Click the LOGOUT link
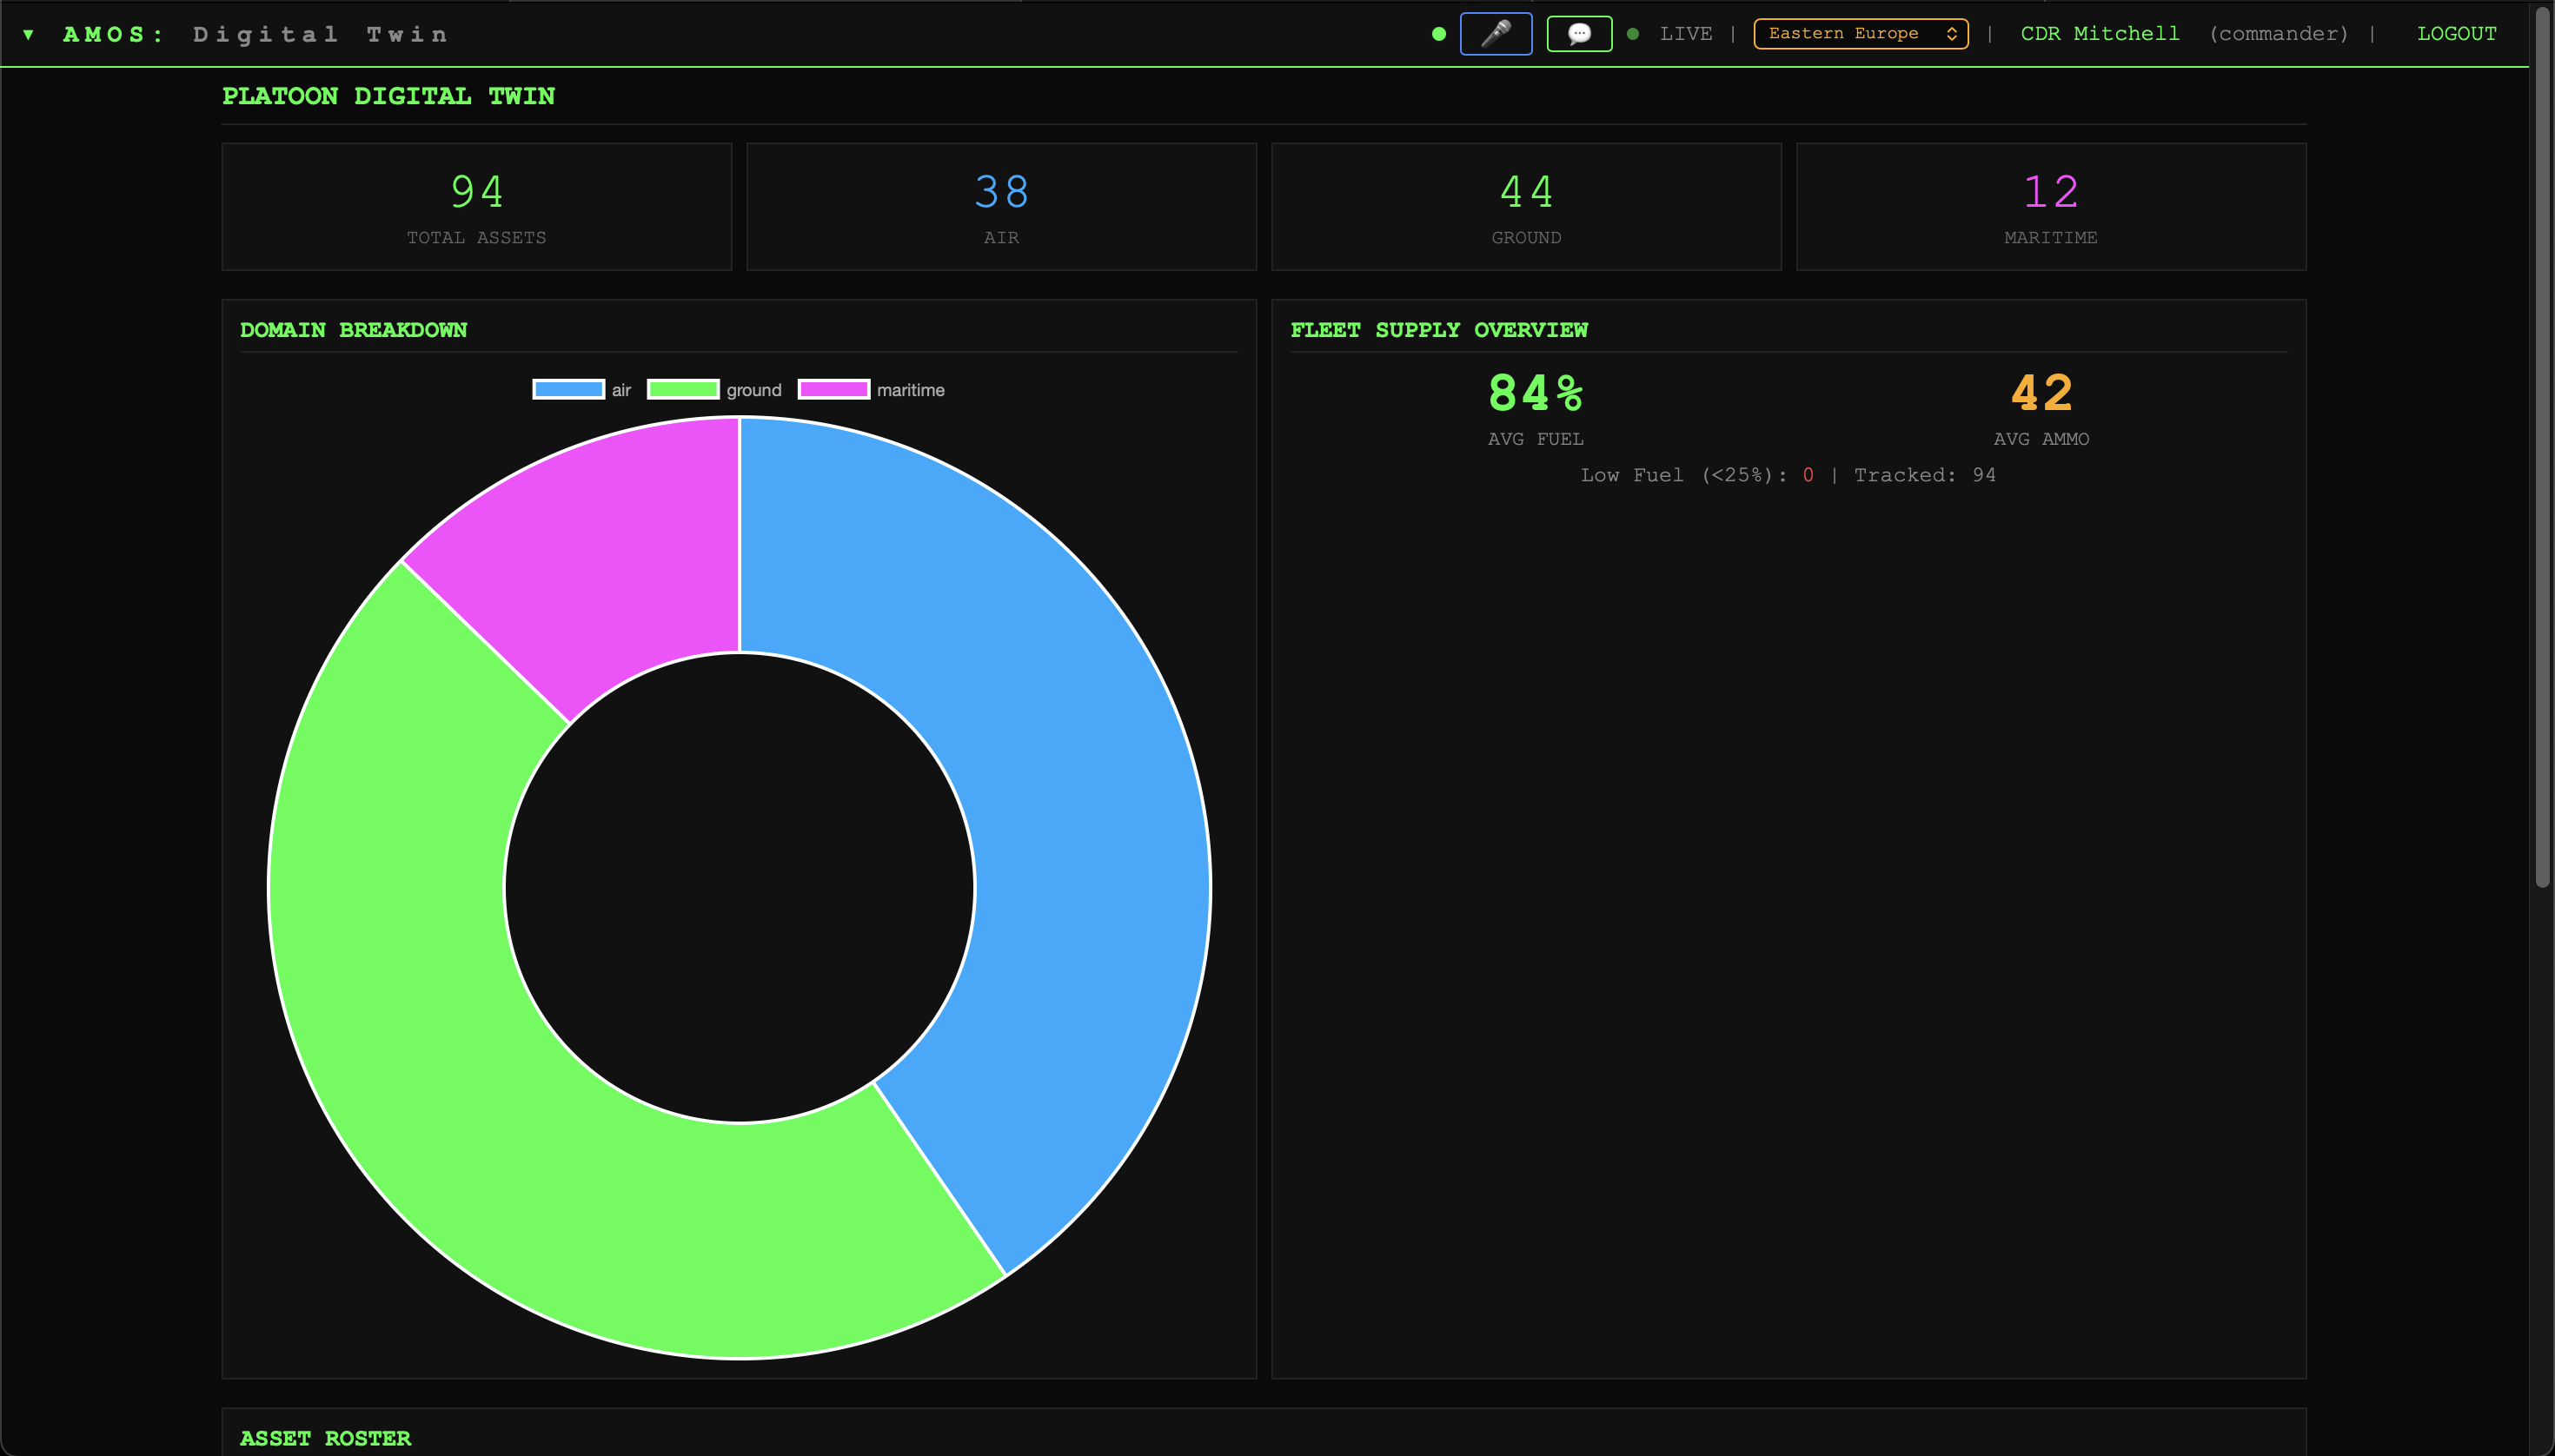Image resolution: width=2555 pixels, height=1456 pixels. coord(2456,34)
